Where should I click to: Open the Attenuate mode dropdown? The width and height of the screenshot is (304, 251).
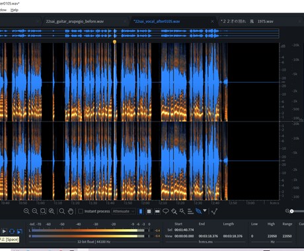point(124,211)
